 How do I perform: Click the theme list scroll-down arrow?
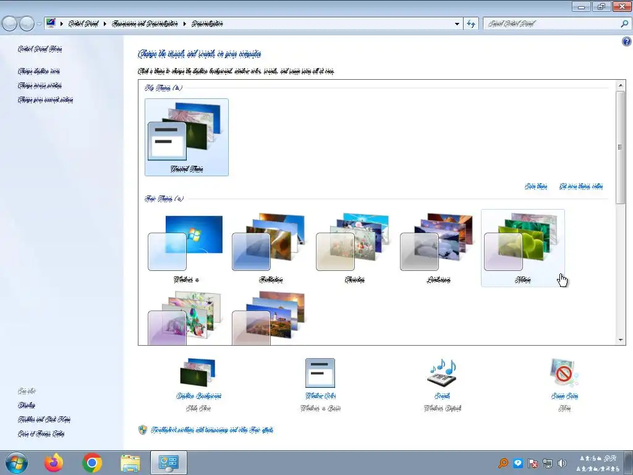(x=621, y=340)
